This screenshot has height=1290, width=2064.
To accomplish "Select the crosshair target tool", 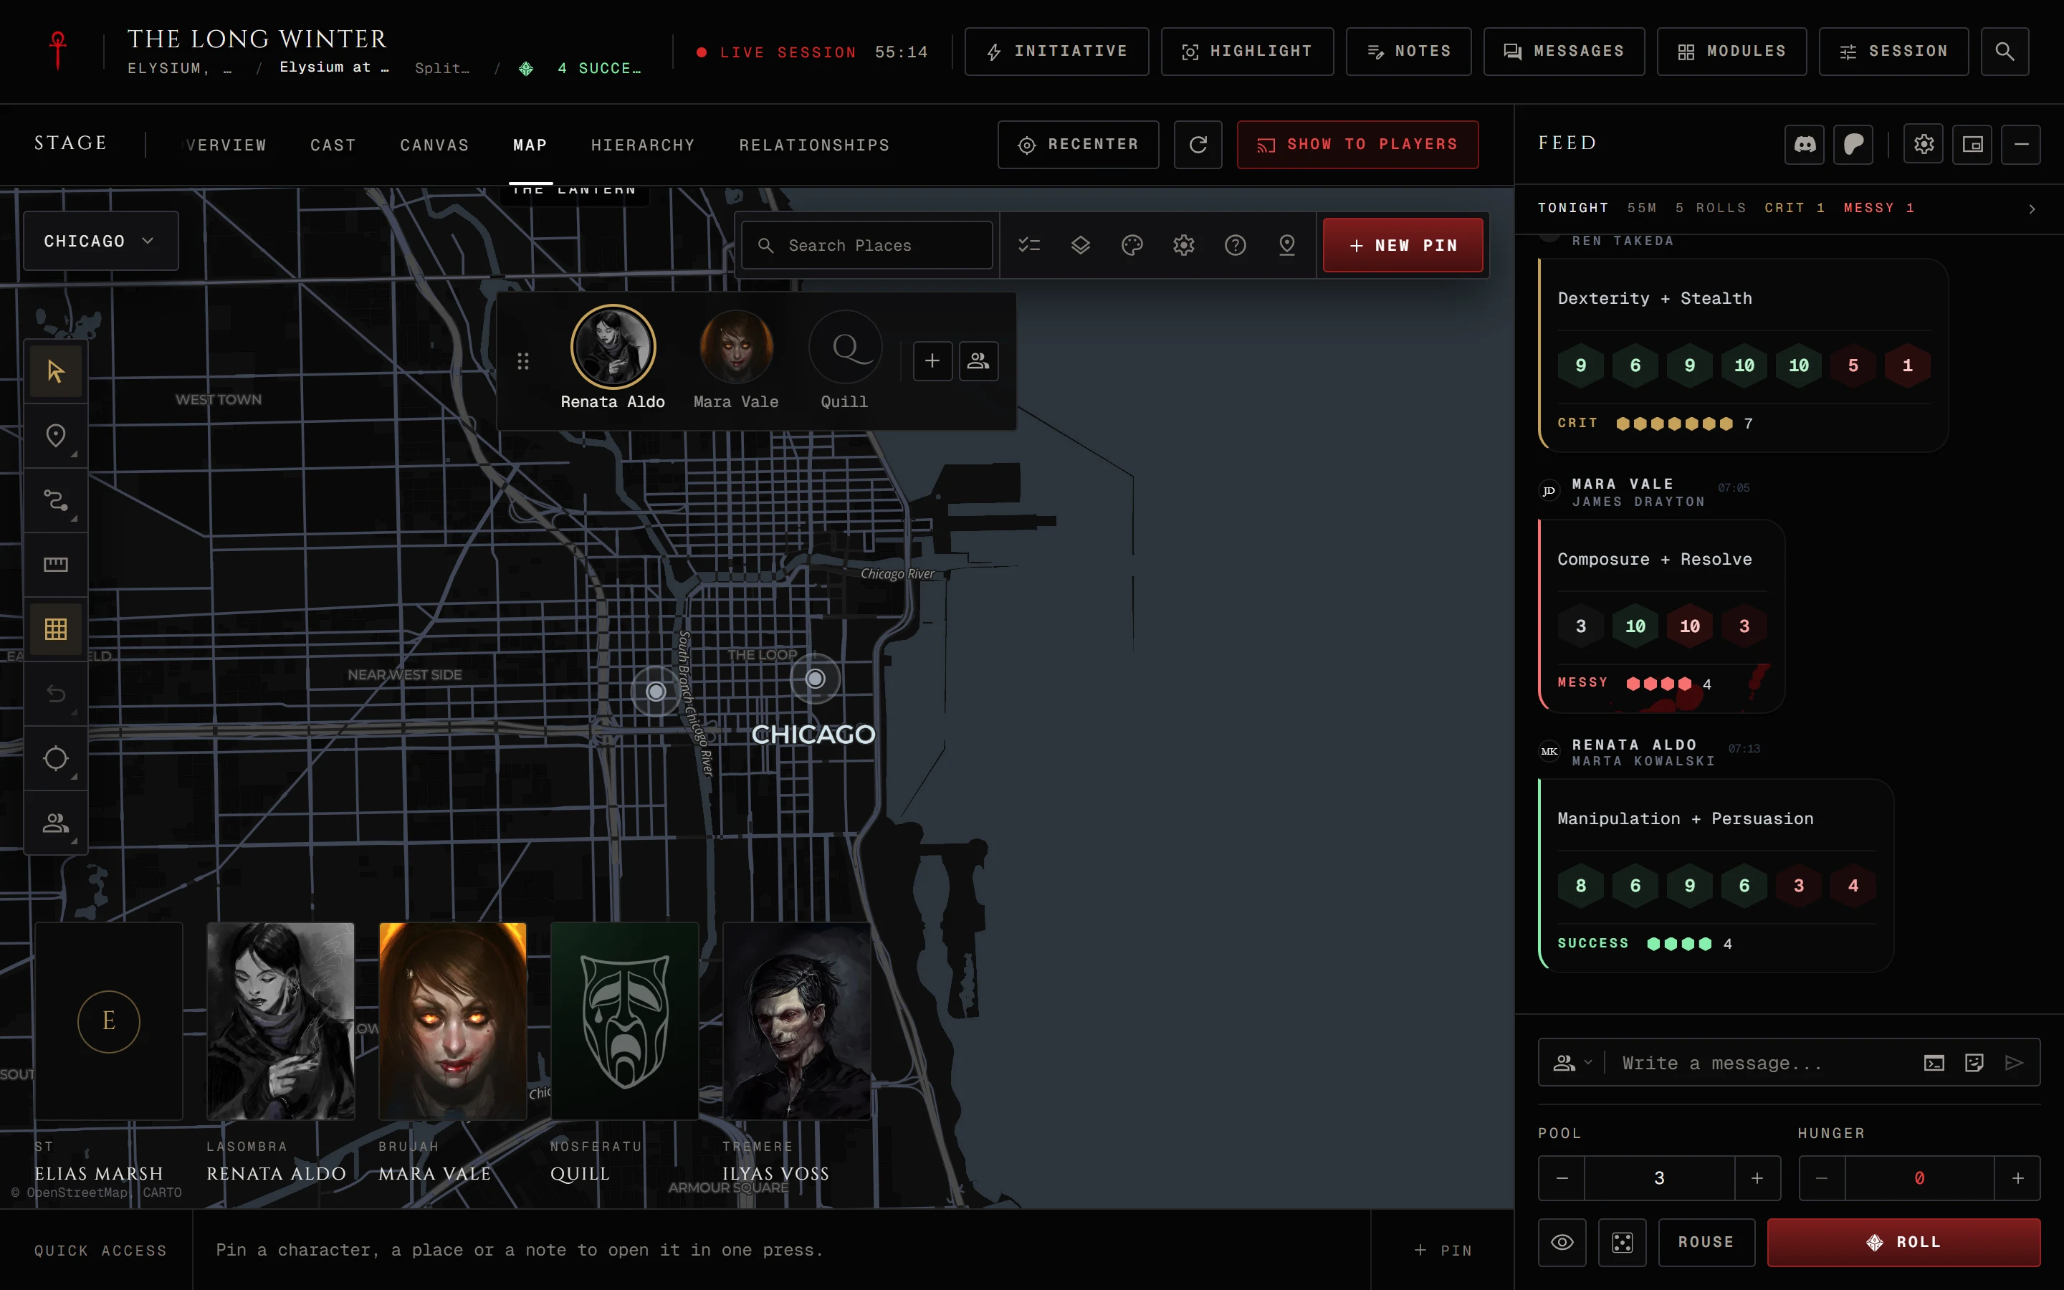I will 55,758.
